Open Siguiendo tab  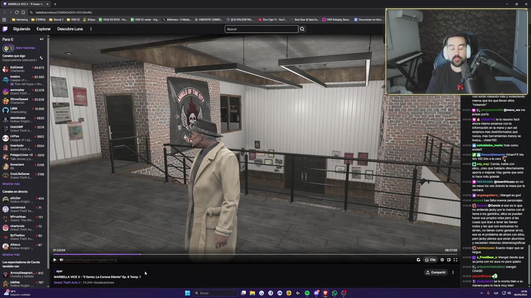click(x=22, y=29)
